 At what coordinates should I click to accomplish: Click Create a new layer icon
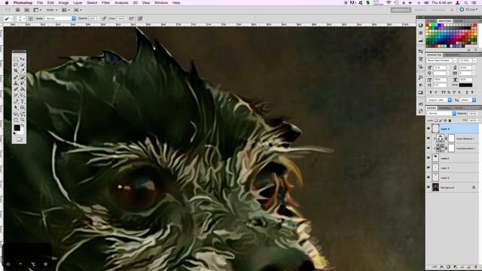[468, 267]
